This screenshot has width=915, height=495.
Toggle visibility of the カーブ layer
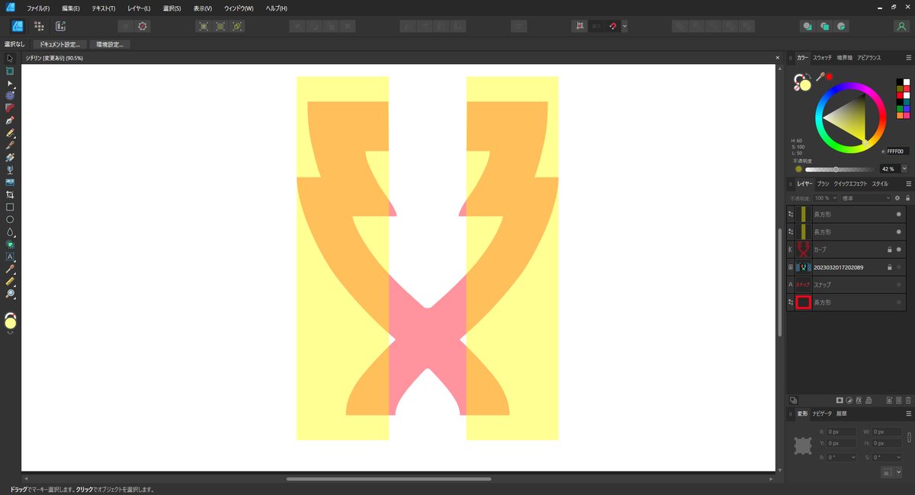coord(900,249)
